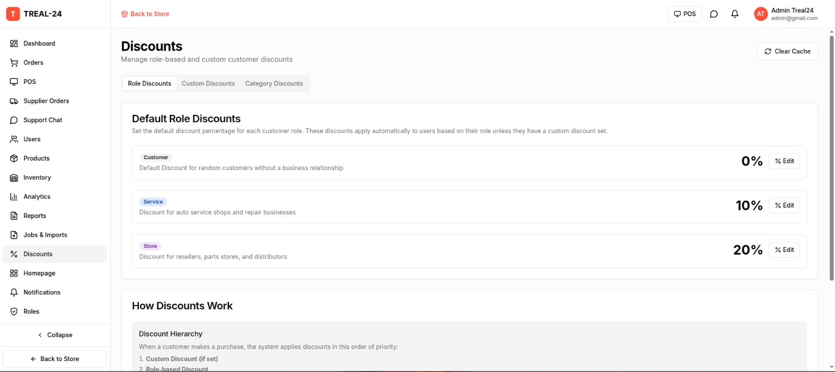Click the Jobs & Imports file icon
This screenshot has height=372, width=835.
tap(14, 235)
